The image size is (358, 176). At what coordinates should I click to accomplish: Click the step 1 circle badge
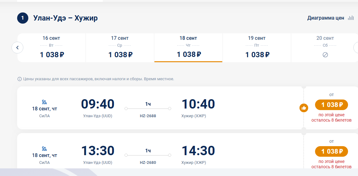coord(23,18)
